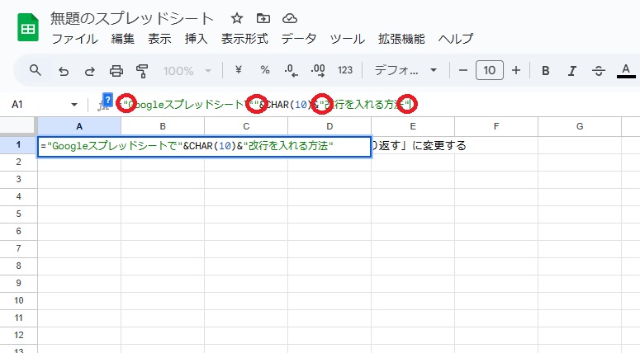Select row 10 header
640x353 pixels.
(x=18, y=301)
